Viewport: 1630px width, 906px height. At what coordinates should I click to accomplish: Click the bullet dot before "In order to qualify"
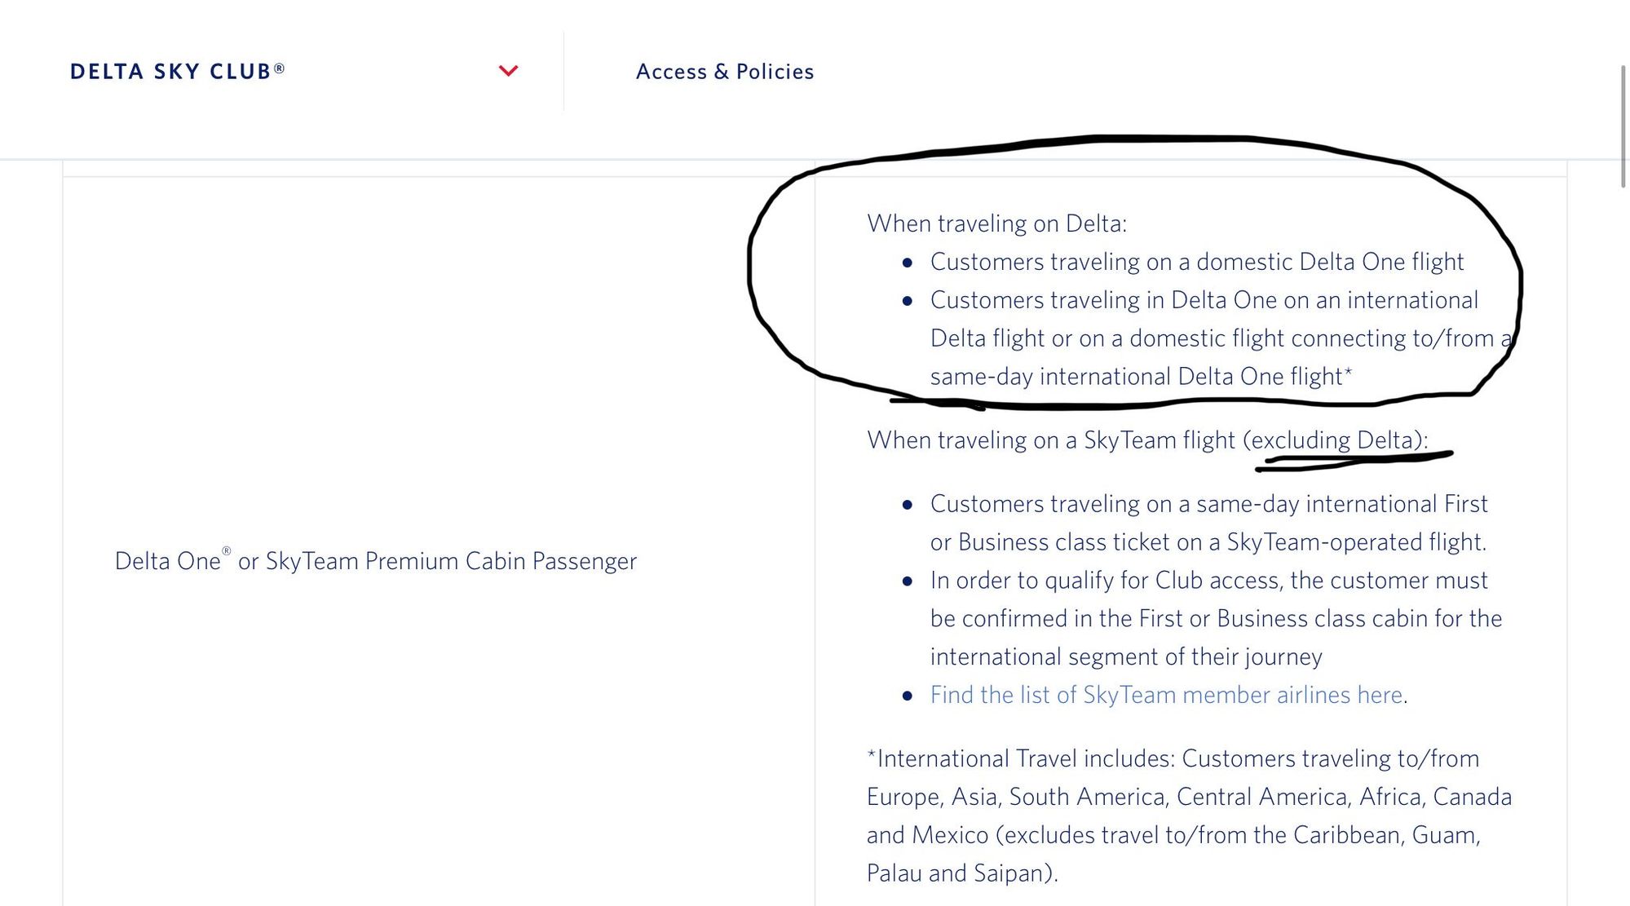908,581
